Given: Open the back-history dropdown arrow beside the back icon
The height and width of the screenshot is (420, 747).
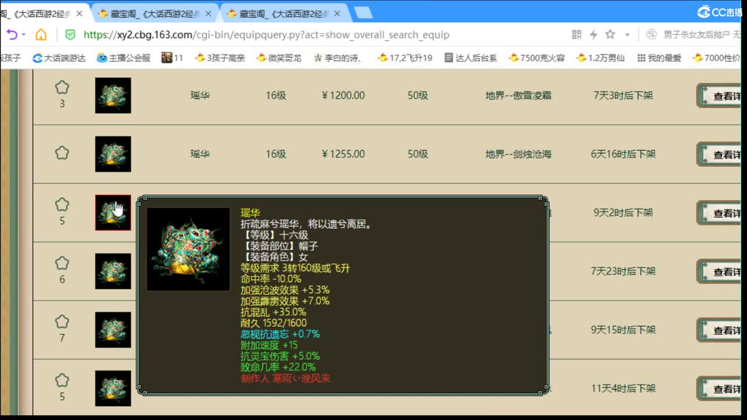Looking at the screenshot, I should point(23,35).
